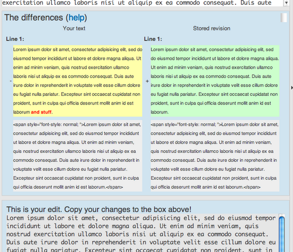Viewport: 293px width, 252px height.
Task: Click the right 'Line 1:' label
Action: (x=153, y=39)
